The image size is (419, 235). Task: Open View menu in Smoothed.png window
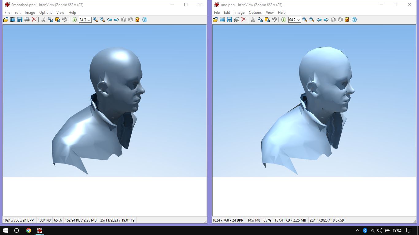point(60,13)
